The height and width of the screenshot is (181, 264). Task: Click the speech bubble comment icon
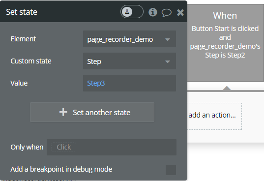(167, 13)
